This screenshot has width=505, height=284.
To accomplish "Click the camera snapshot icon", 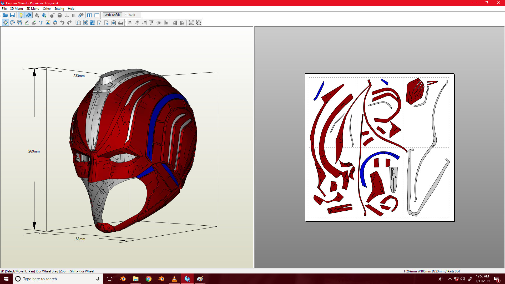I will point(114,23).
